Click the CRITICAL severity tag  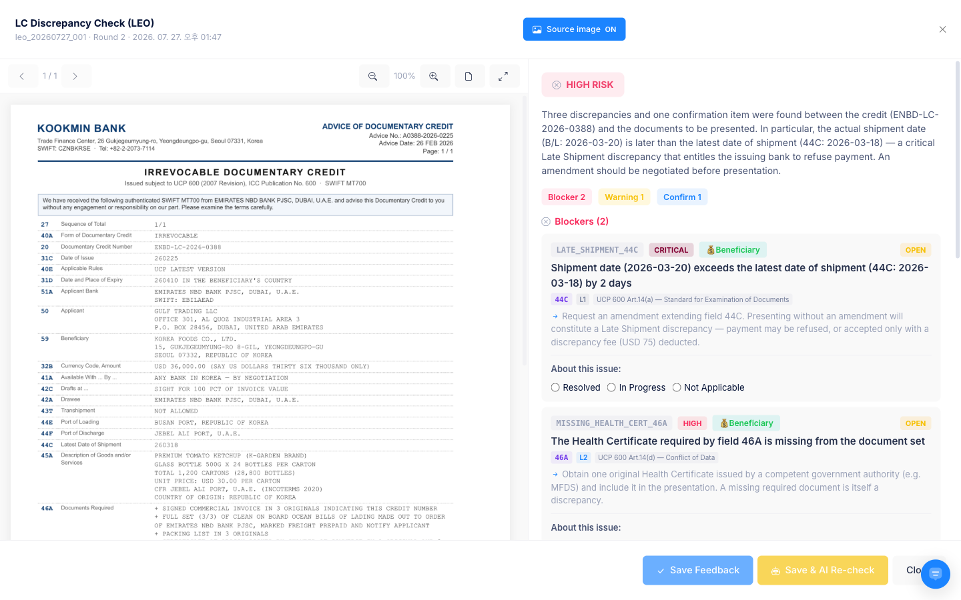671,250
